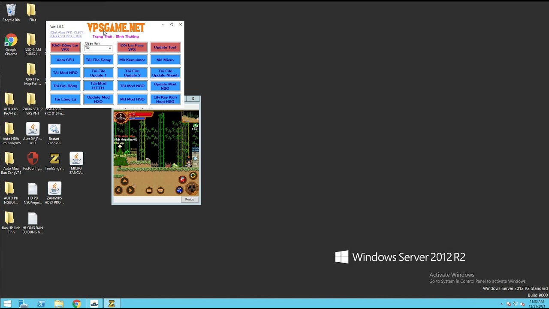Tap the game's right arrow button
The image size is (549, 309).
[130, 190]
